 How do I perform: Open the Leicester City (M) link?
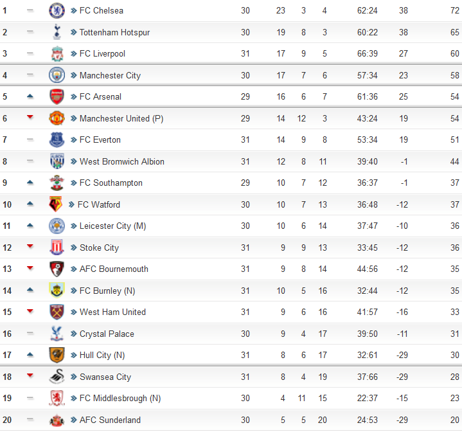(113, 226)
